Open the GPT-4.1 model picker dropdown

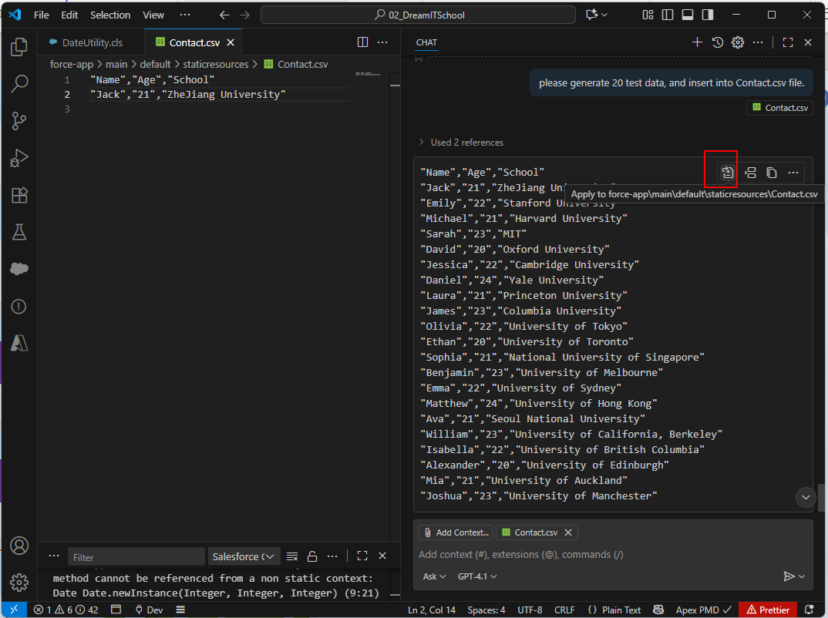coord(477,576)
